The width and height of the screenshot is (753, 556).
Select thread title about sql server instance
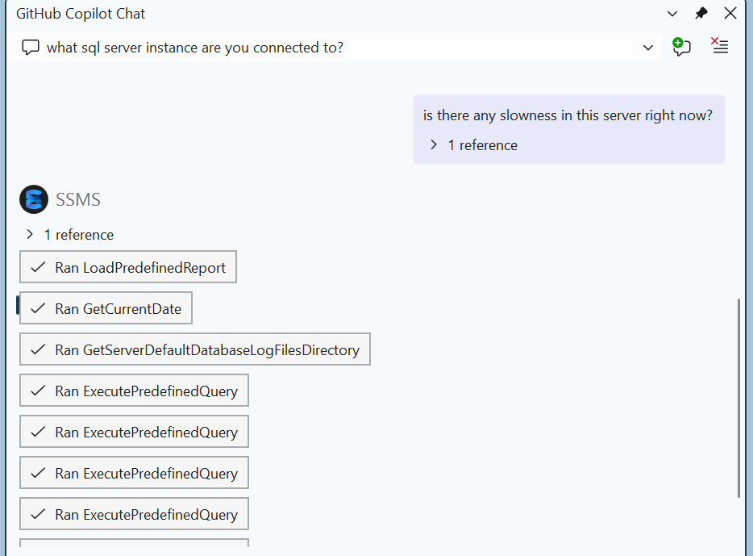point(194,48)
